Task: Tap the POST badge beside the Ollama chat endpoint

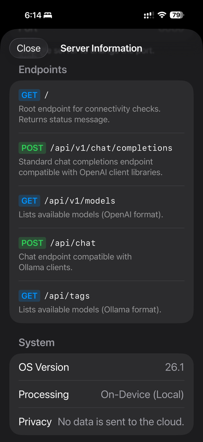Action: 32,243
